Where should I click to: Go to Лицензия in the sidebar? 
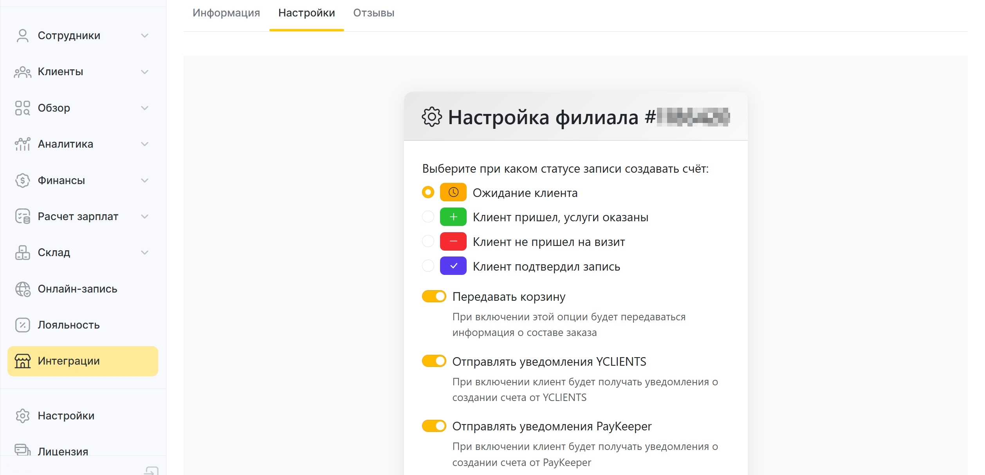click(63, 451)
